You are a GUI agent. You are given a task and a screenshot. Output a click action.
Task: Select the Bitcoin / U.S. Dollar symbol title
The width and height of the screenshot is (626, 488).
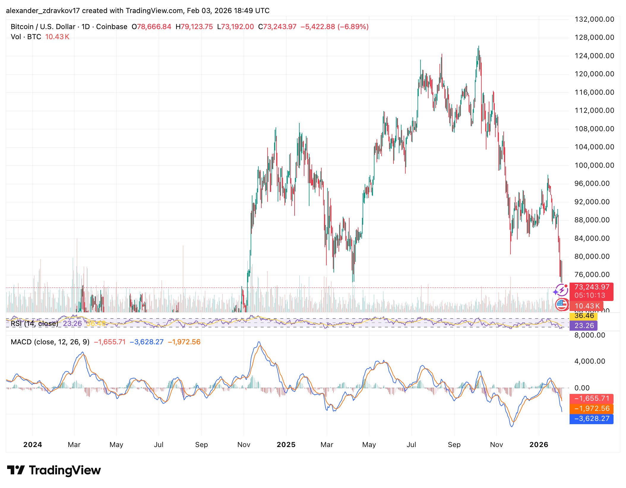click(x=43, y=27)
